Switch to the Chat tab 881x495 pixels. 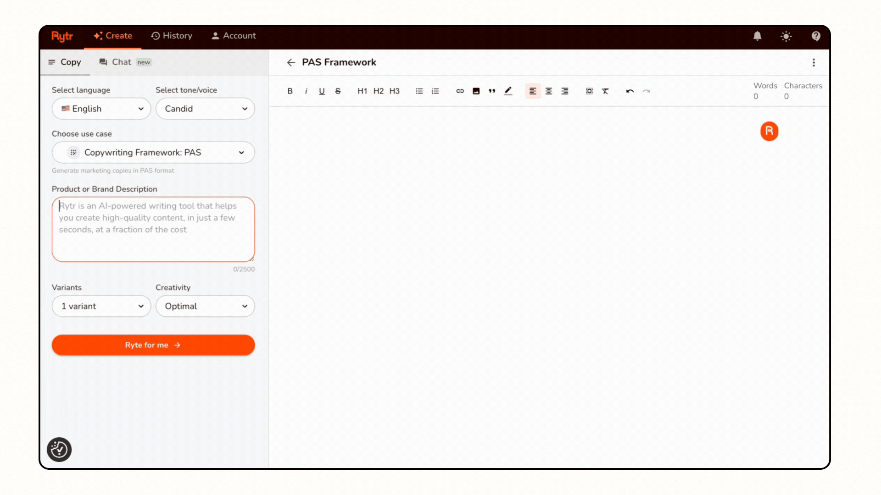tap(121, 62)
